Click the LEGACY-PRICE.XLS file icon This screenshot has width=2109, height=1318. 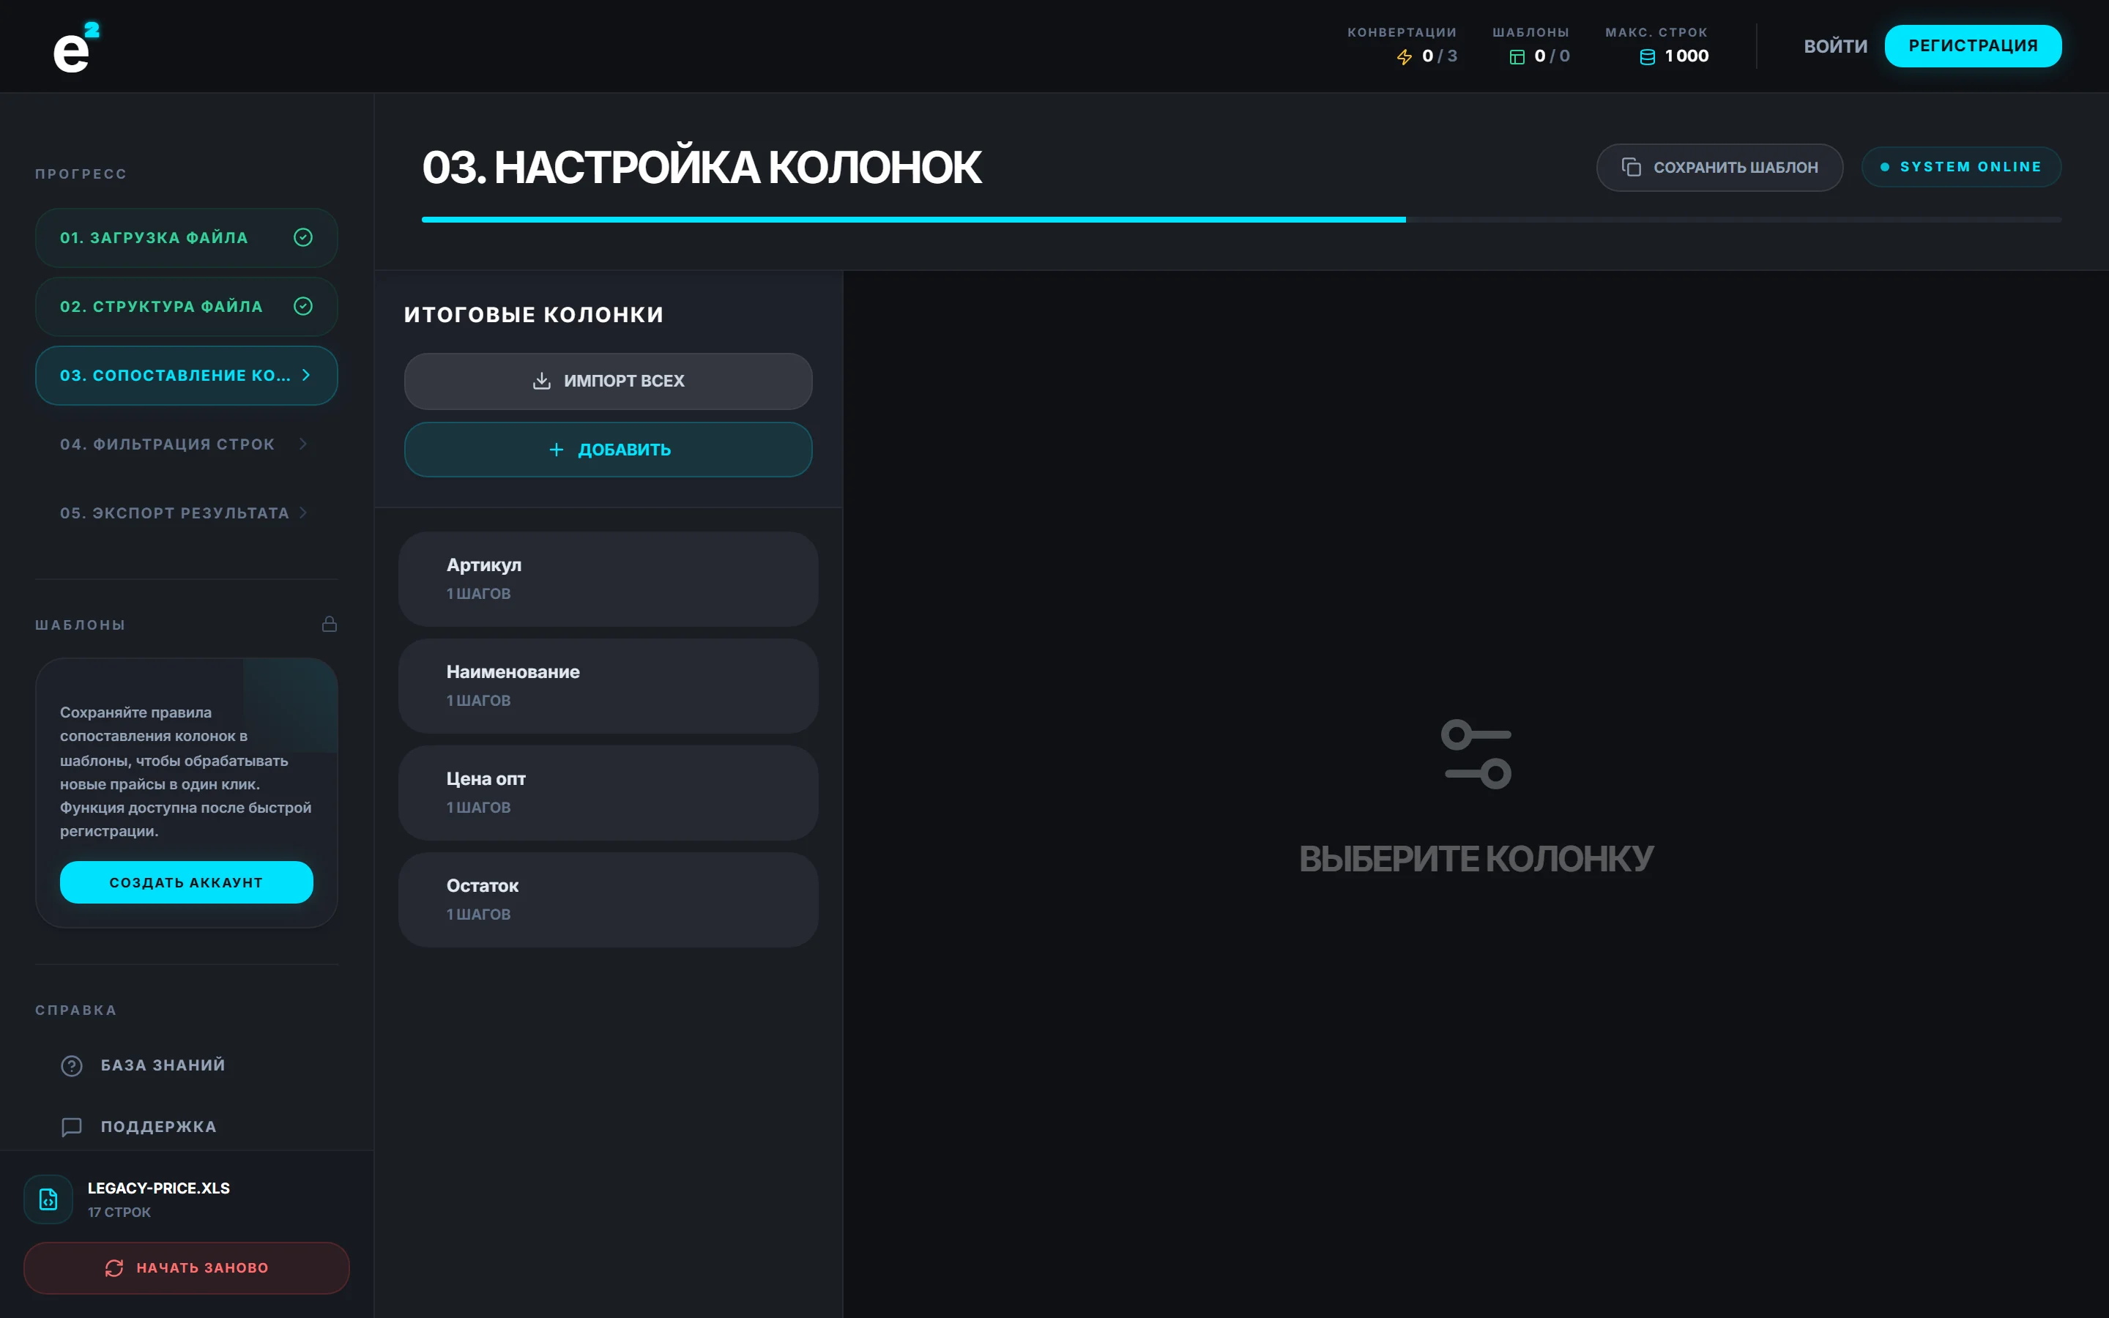click(48, 1199)
